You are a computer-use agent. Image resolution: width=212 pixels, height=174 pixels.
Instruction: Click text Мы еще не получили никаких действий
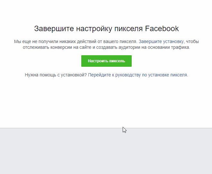55,41
